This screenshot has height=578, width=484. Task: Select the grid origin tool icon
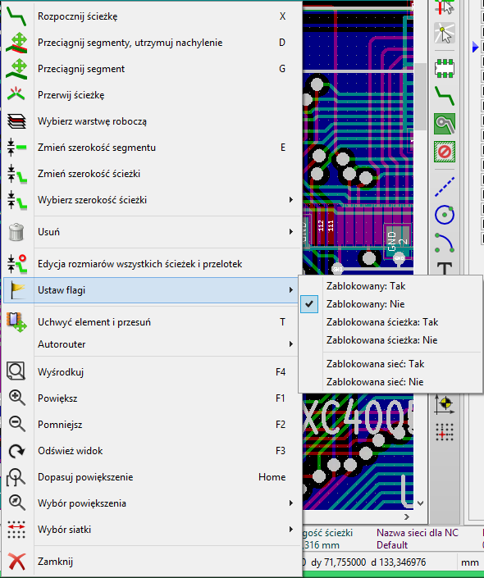(x=444, y=432)
